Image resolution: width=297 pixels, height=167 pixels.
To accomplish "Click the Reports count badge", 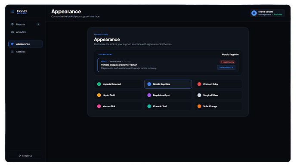I will coord(38,25).
